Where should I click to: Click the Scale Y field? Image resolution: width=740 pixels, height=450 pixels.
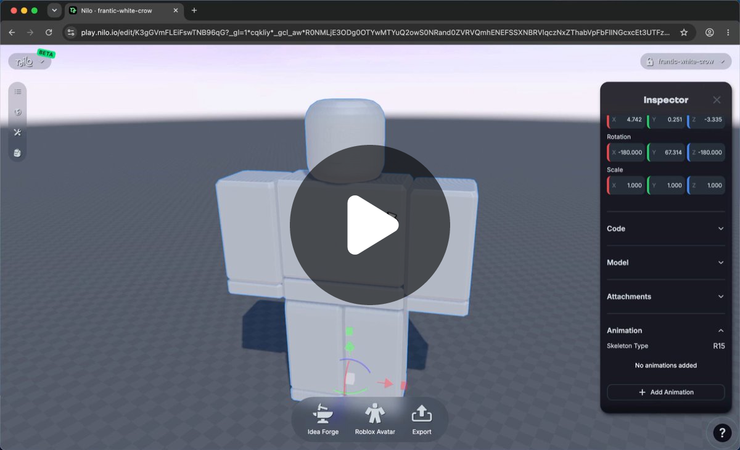point(666,185)
